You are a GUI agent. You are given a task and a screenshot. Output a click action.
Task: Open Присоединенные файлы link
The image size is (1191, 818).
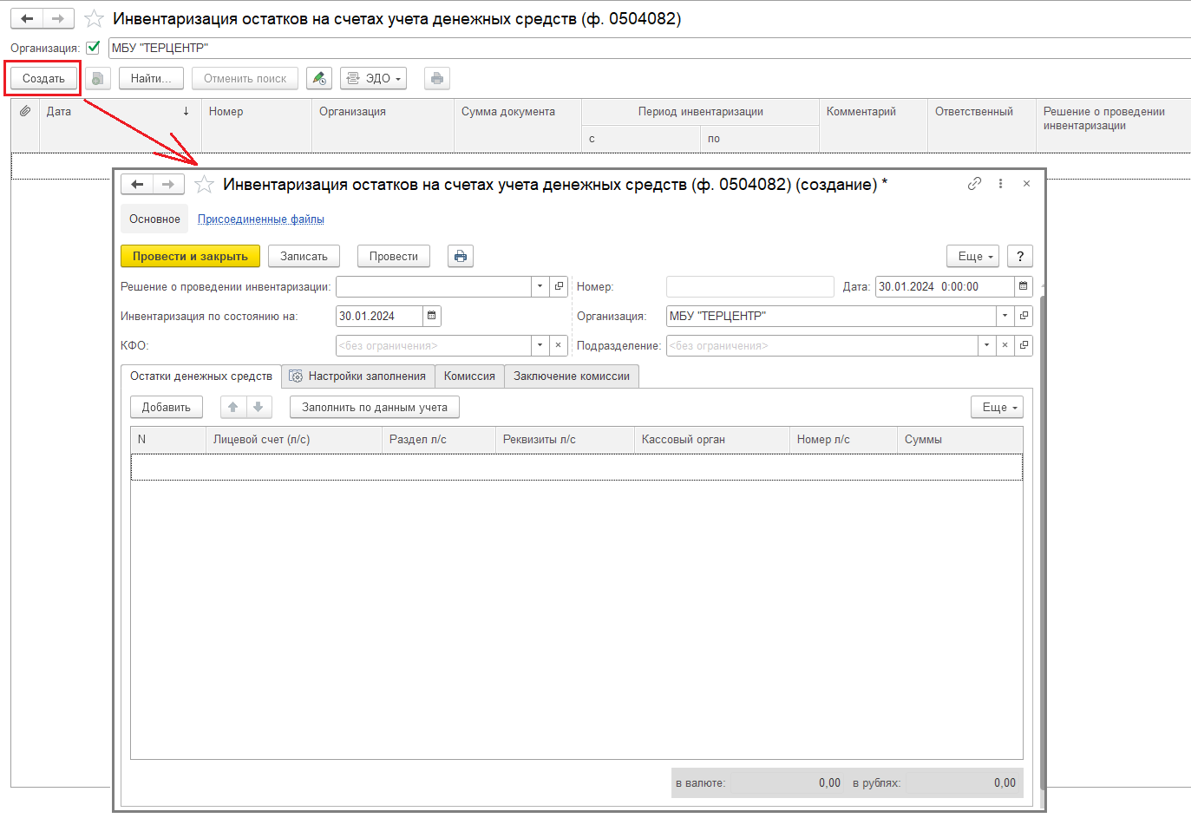[x=261, y=219]
